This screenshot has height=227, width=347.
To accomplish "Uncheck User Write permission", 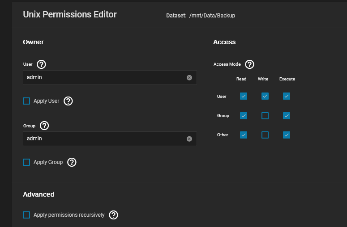I will tap(265, 96).
